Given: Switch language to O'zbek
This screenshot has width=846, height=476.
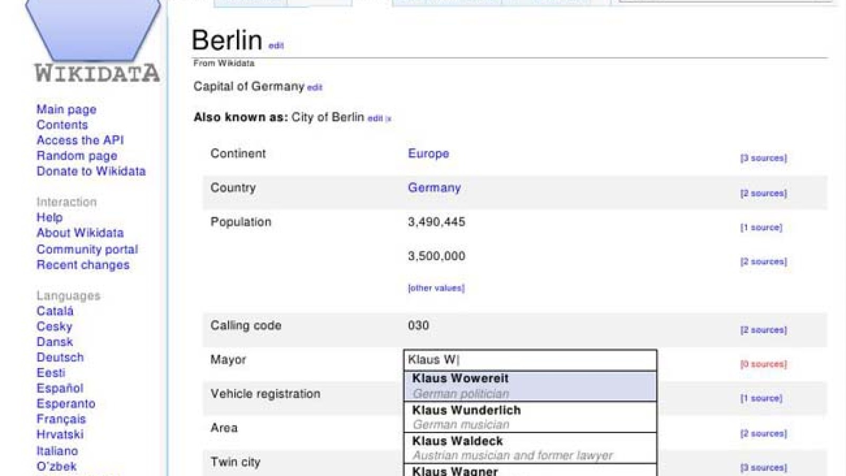Looking at the screenshot, I should pos(56,466).
